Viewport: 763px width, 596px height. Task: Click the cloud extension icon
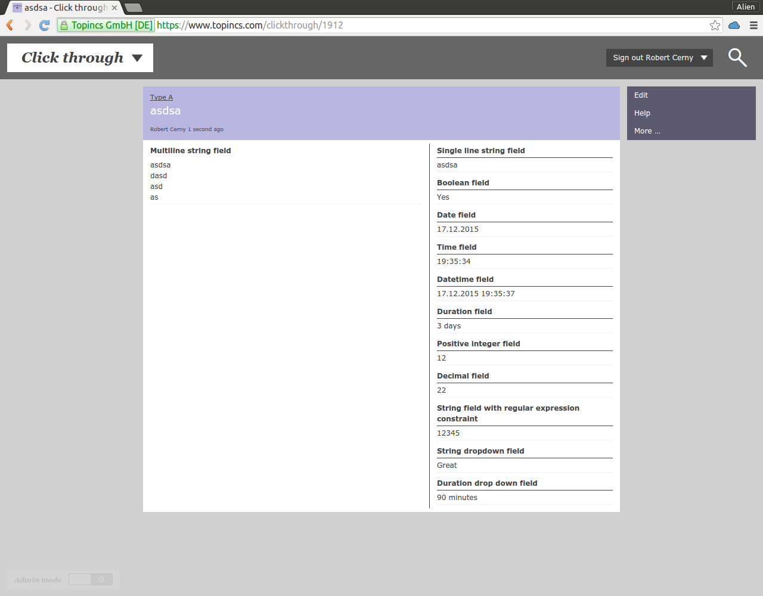(734, 25)
